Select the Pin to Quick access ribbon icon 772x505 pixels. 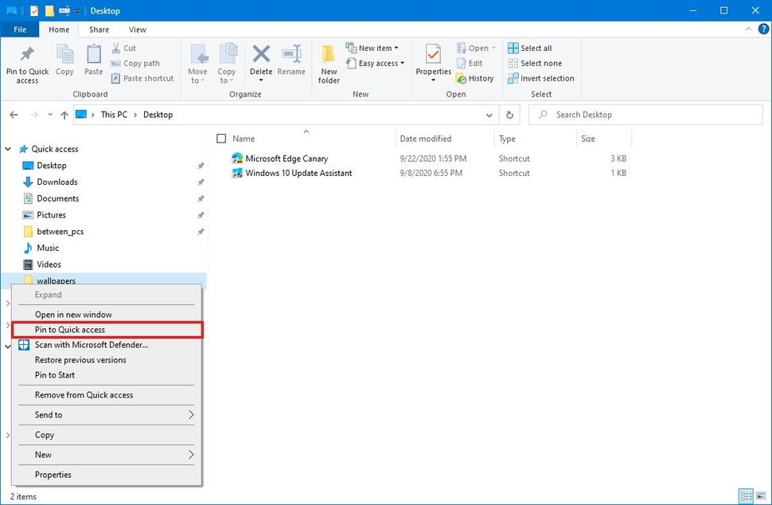(x=26, y=62)
